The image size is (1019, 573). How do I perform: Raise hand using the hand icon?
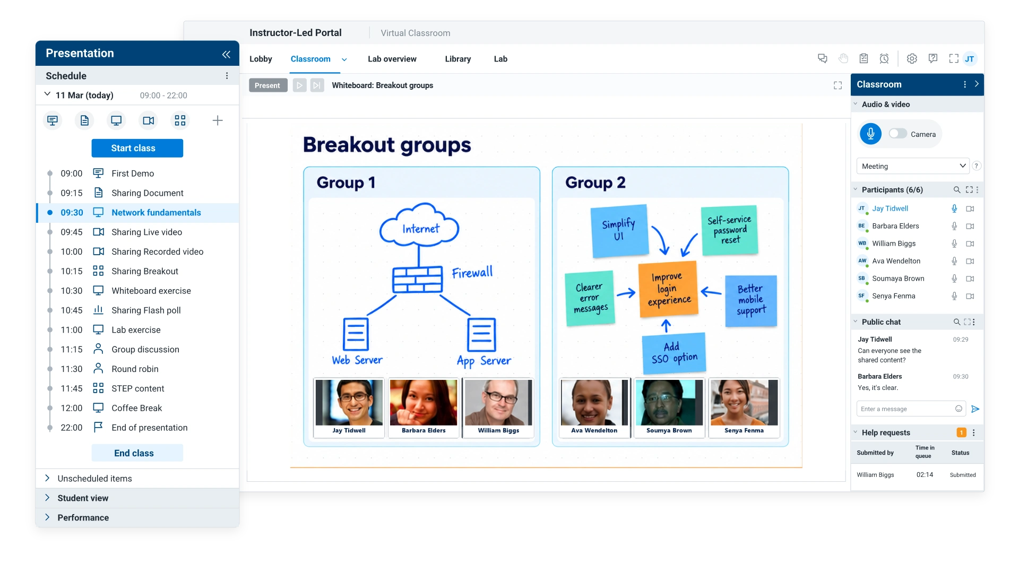(843, 58)
